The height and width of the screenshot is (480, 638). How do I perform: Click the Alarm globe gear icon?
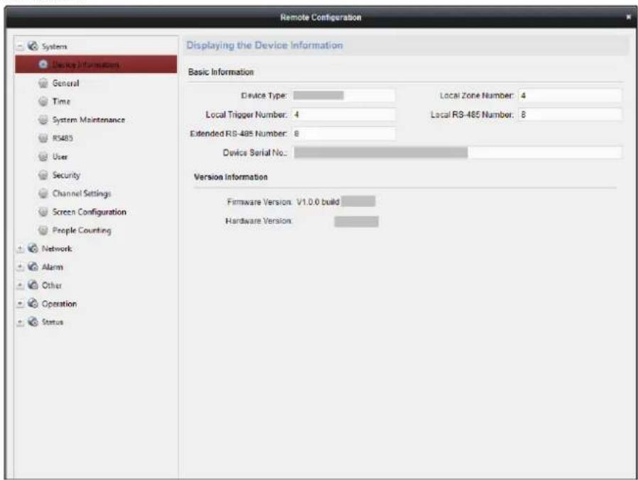tap(33, 267)
